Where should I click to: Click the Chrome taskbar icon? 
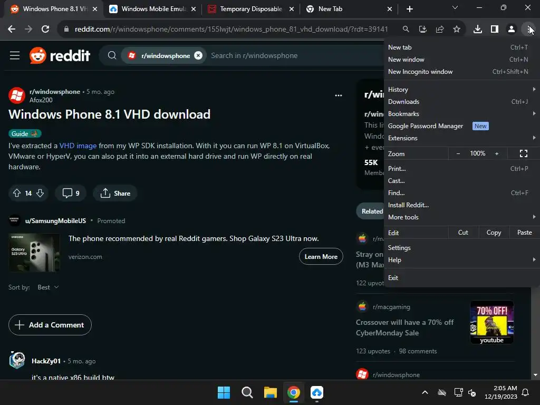[294, 392]
